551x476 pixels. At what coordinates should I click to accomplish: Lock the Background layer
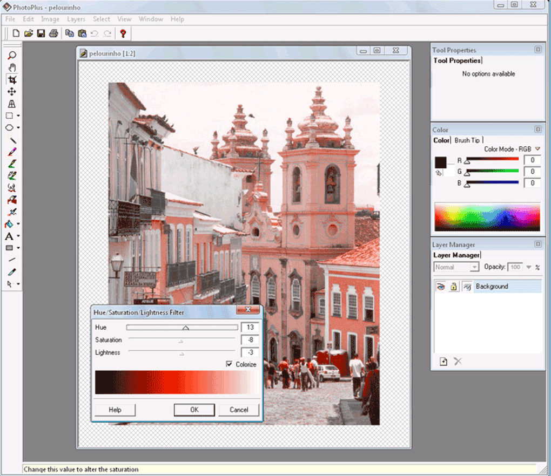tap(454, 287)
